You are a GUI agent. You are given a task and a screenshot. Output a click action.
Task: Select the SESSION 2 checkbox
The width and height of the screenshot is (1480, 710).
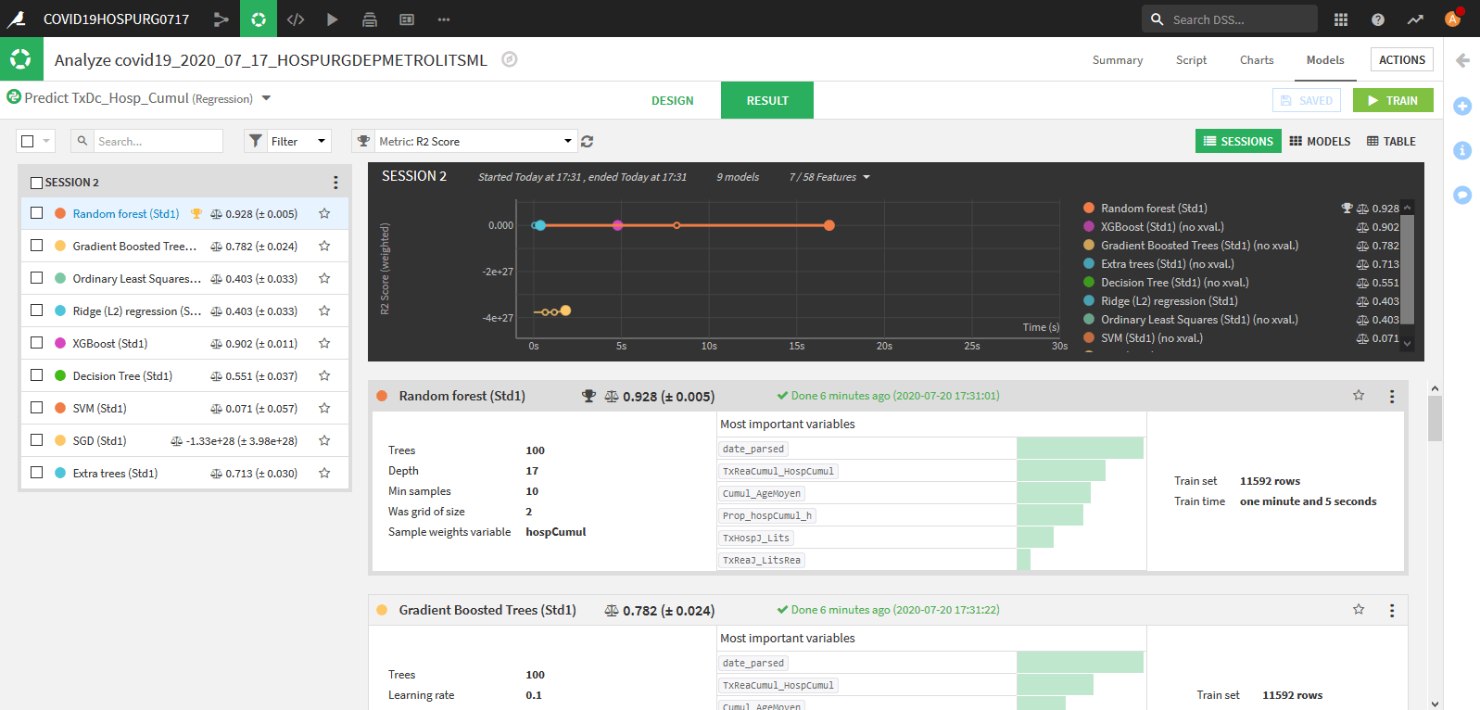(x=37, y=183)
